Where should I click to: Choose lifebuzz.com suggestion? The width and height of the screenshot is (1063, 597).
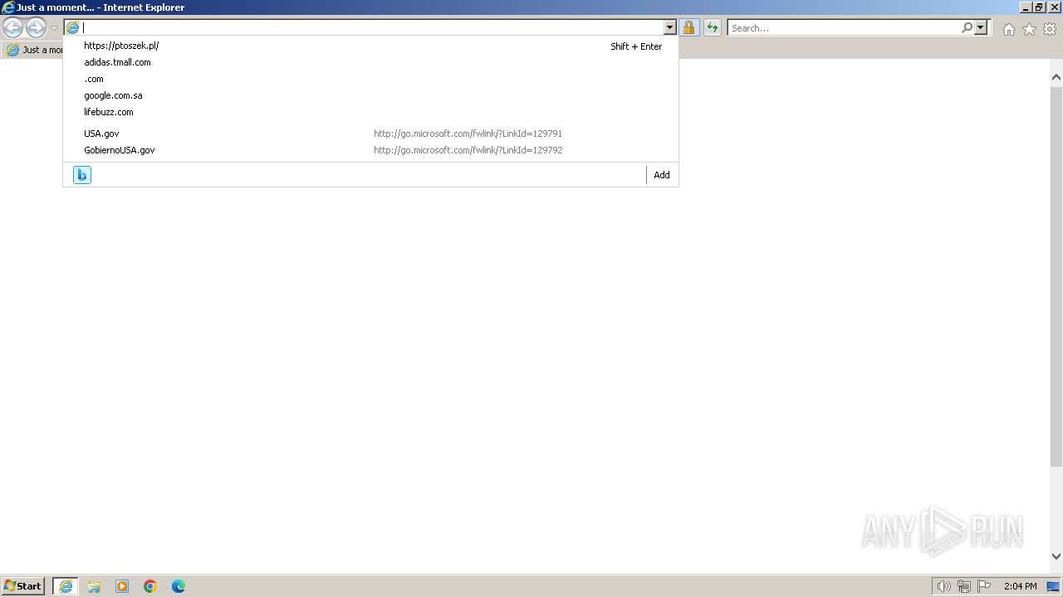click(x=370, y=112)
